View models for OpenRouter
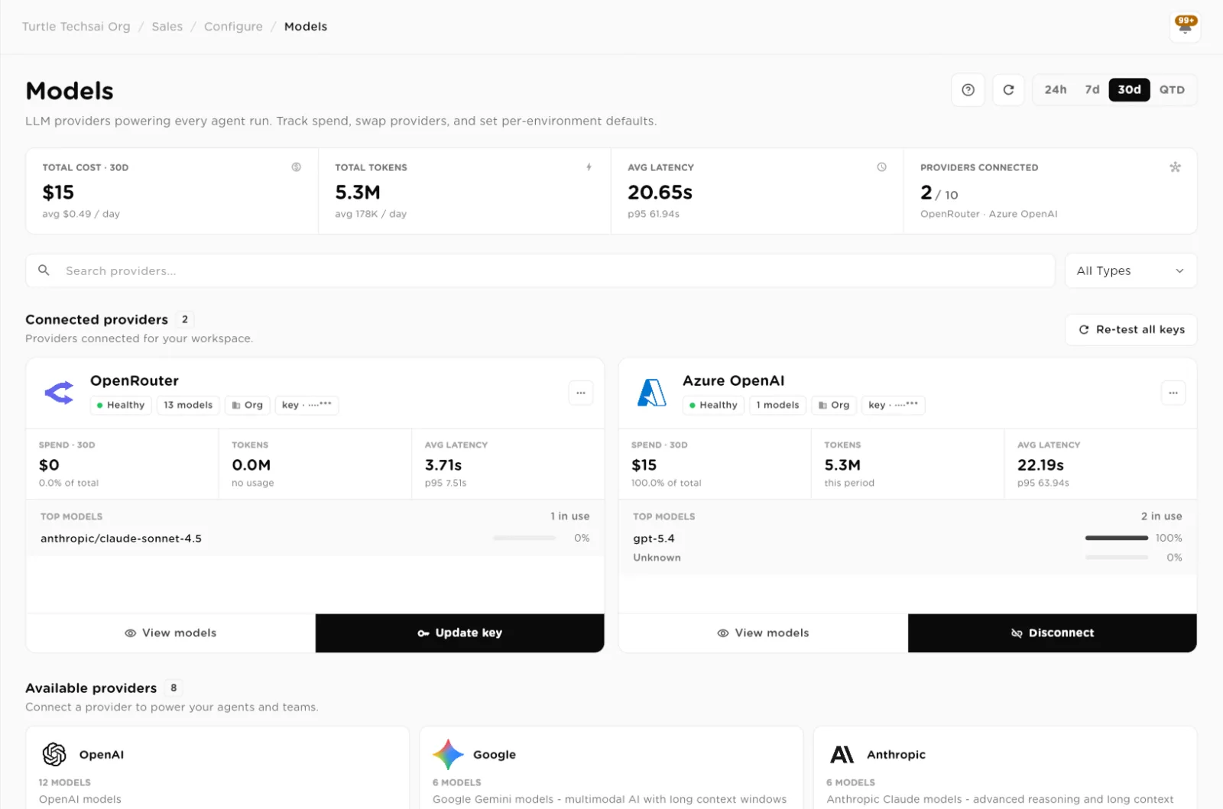Image resolution: width=1223 pixels, height=809 pixels. 170,633
